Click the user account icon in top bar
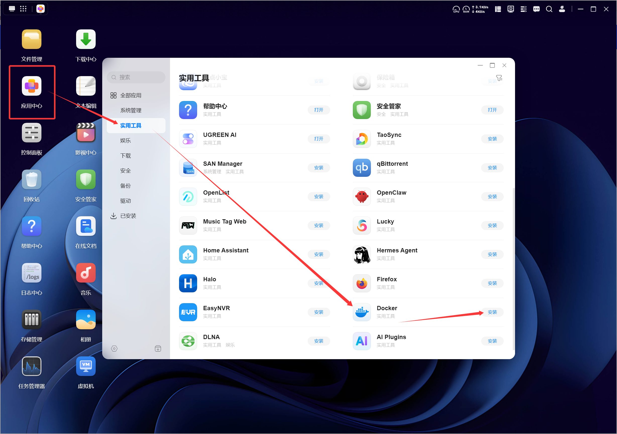The image size is (617, 434). tap(562, 9)
